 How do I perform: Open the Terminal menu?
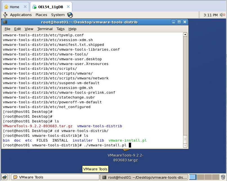[45, 29]
